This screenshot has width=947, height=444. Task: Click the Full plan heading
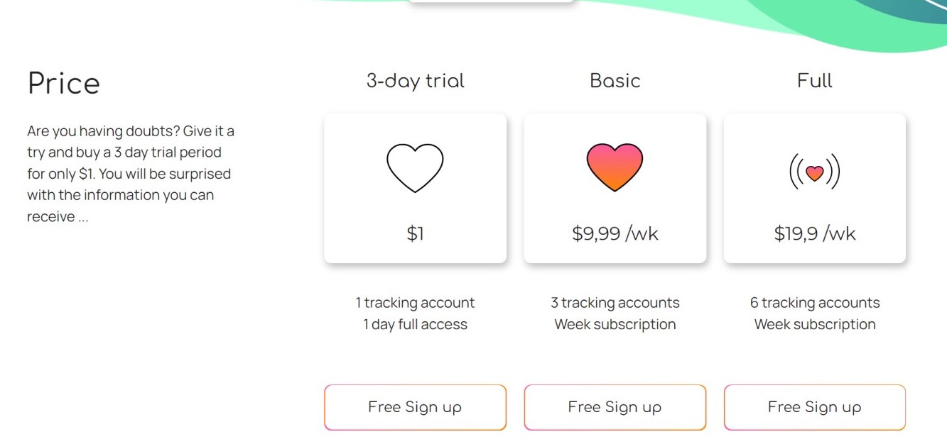click(815, 81)
